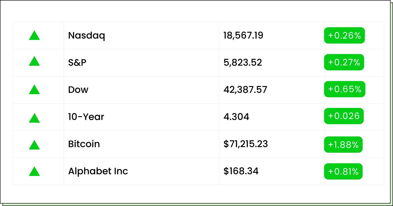Click the green triangle in the 10-Year row
The height and width of the screenshot is (206, 393).
[x=34, y=118]
